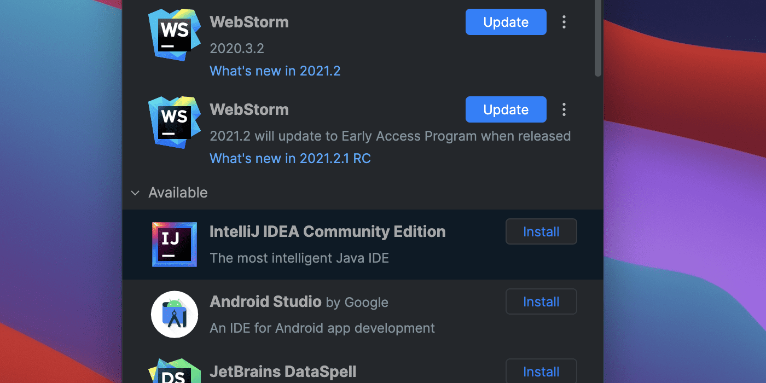Update the WebStorm 2021.2 Early Access build
Image resolution: width=766 pixels, height=383 pixels.
pyautogui.click(x=506, y=109)
